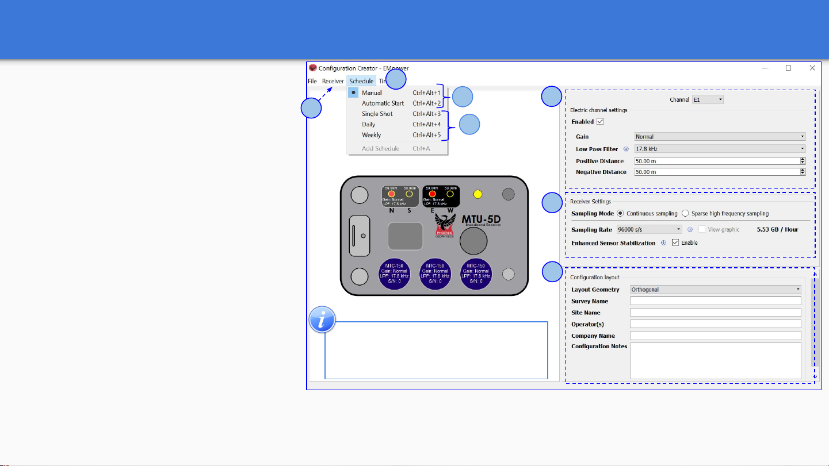This screenshot has width=829, height=466.
Task: Click top-left round connector on receiver
Action: point(360,195)
